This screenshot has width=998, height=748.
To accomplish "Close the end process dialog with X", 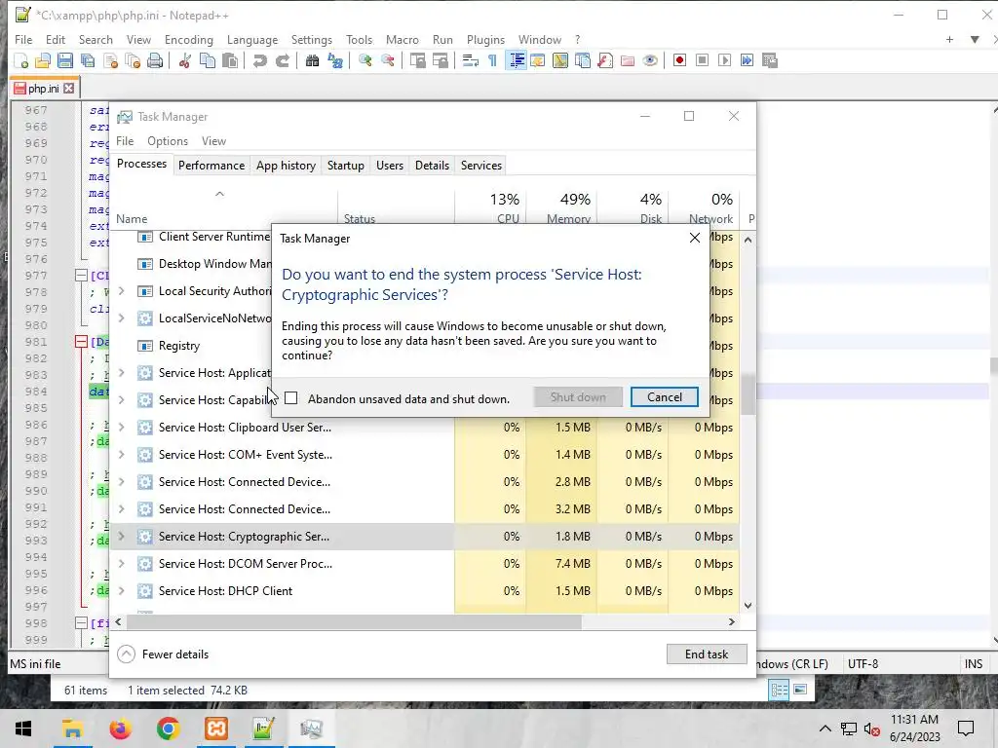I will (x=694, y=238).
